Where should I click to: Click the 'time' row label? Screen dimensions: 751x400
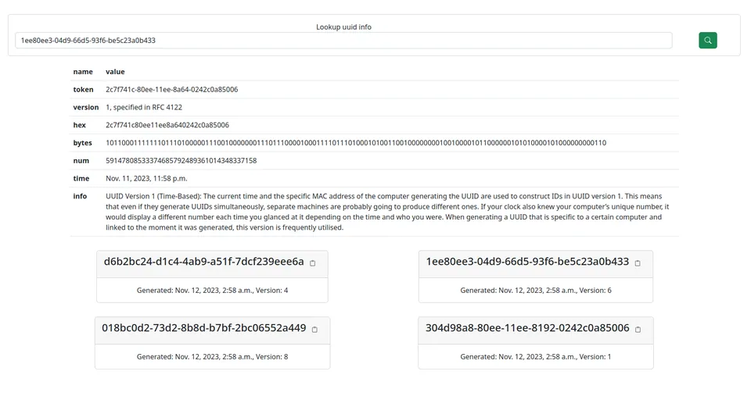coord(81,178)
